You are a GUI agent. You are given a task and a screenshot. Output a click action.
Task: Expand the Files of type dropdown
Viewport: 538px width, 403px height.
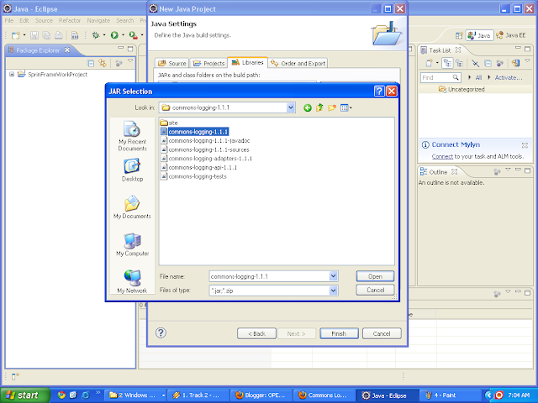[x=333, y=290]
